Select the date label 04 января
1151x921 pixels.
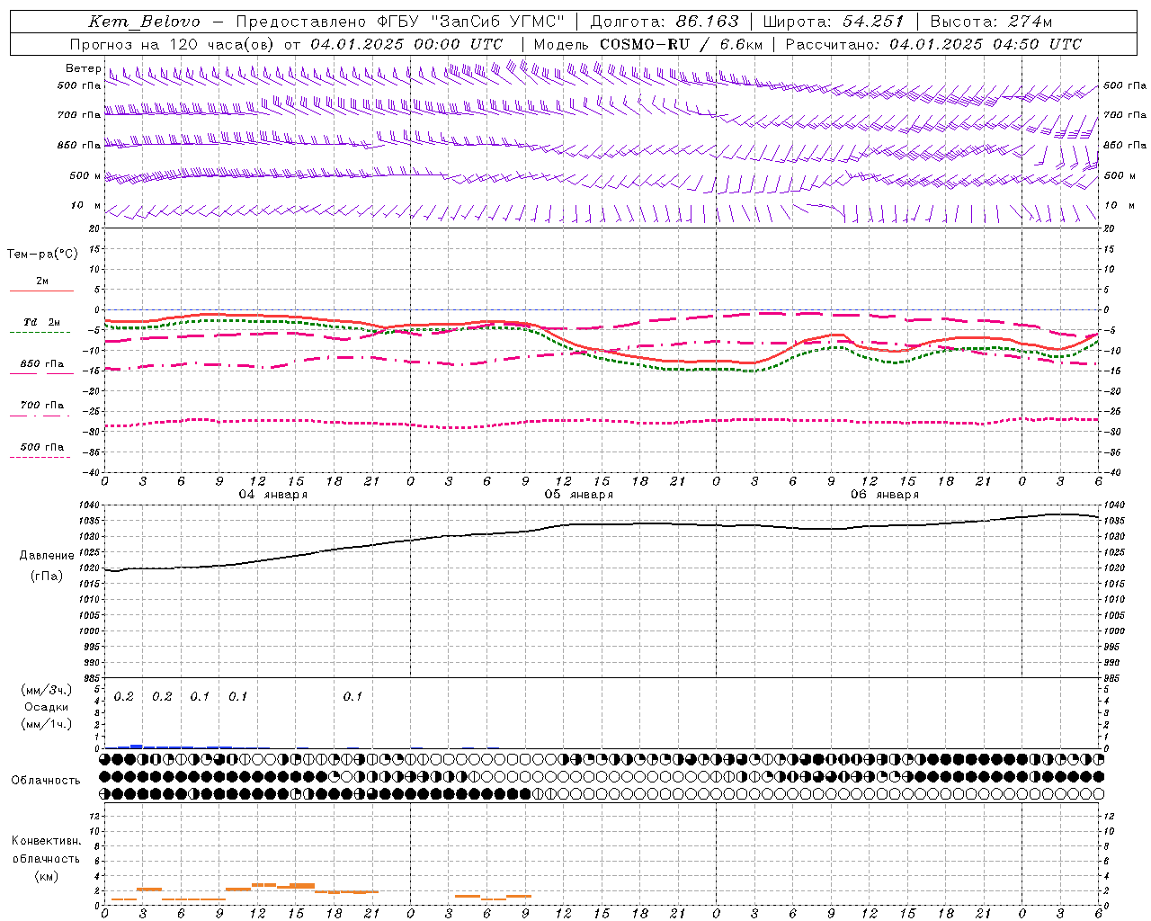pos(272,495)
